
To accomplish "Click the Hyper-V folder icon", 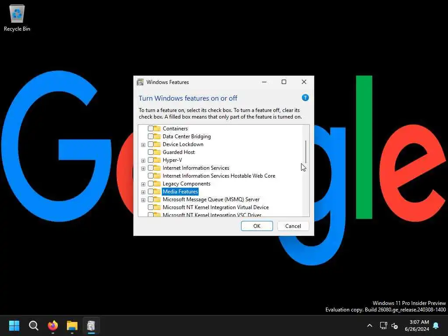I will click(157, 160).
